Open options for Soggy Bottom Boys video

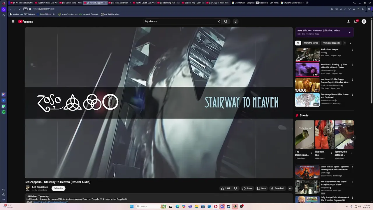pos(352,80)
